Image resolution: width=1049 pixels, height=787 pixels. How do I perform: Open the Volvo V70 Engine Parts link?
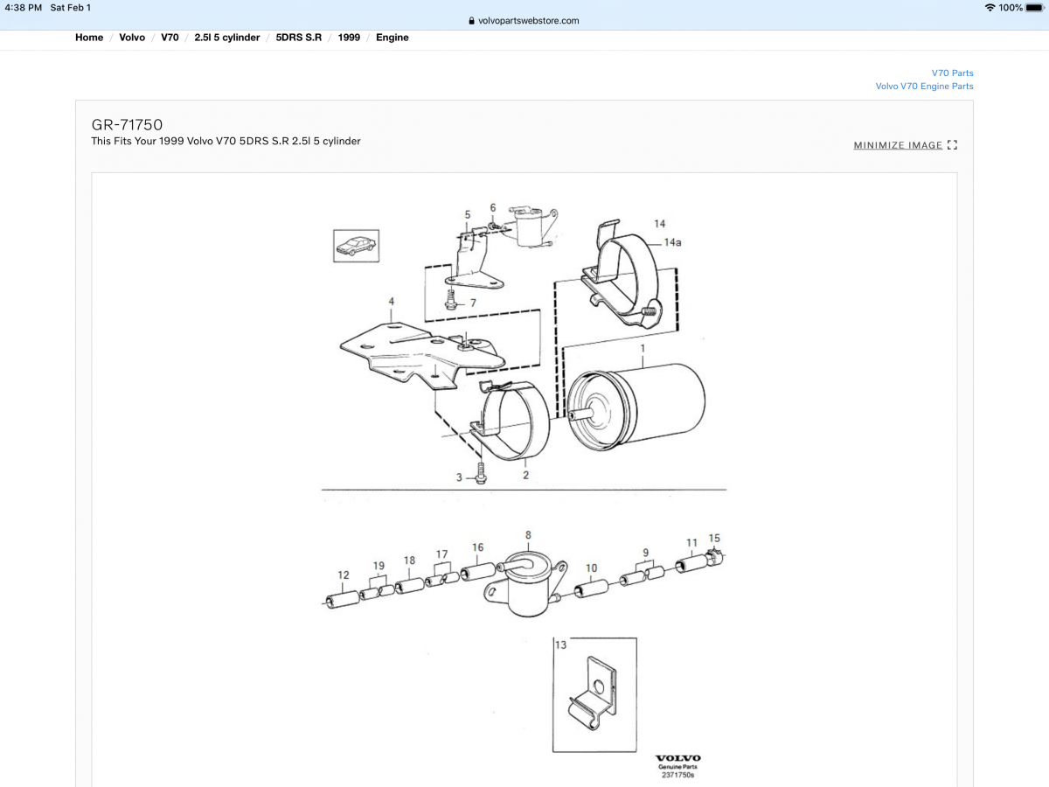point(924,86)
